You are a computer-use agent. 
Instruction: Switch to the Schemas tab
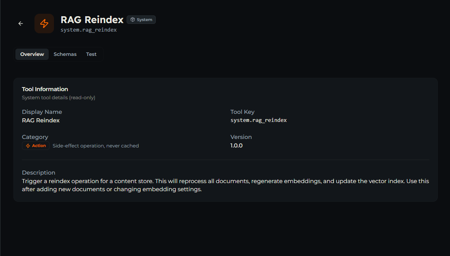(x=65, y=54)
